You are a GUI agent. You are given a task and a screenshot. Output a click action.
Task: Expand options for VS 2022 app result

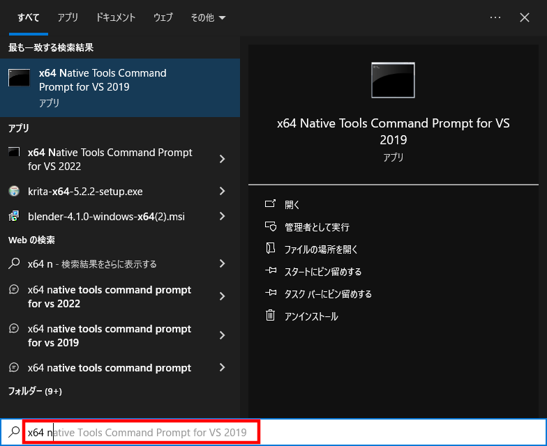tap(222, 159)
